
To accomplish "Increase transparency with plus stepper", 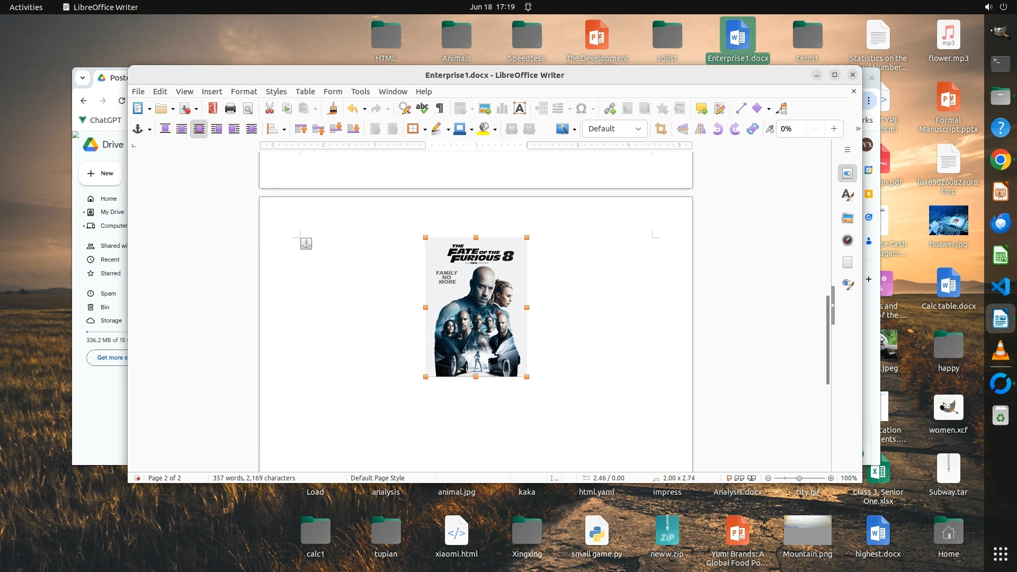I will [x=834, y=129].
